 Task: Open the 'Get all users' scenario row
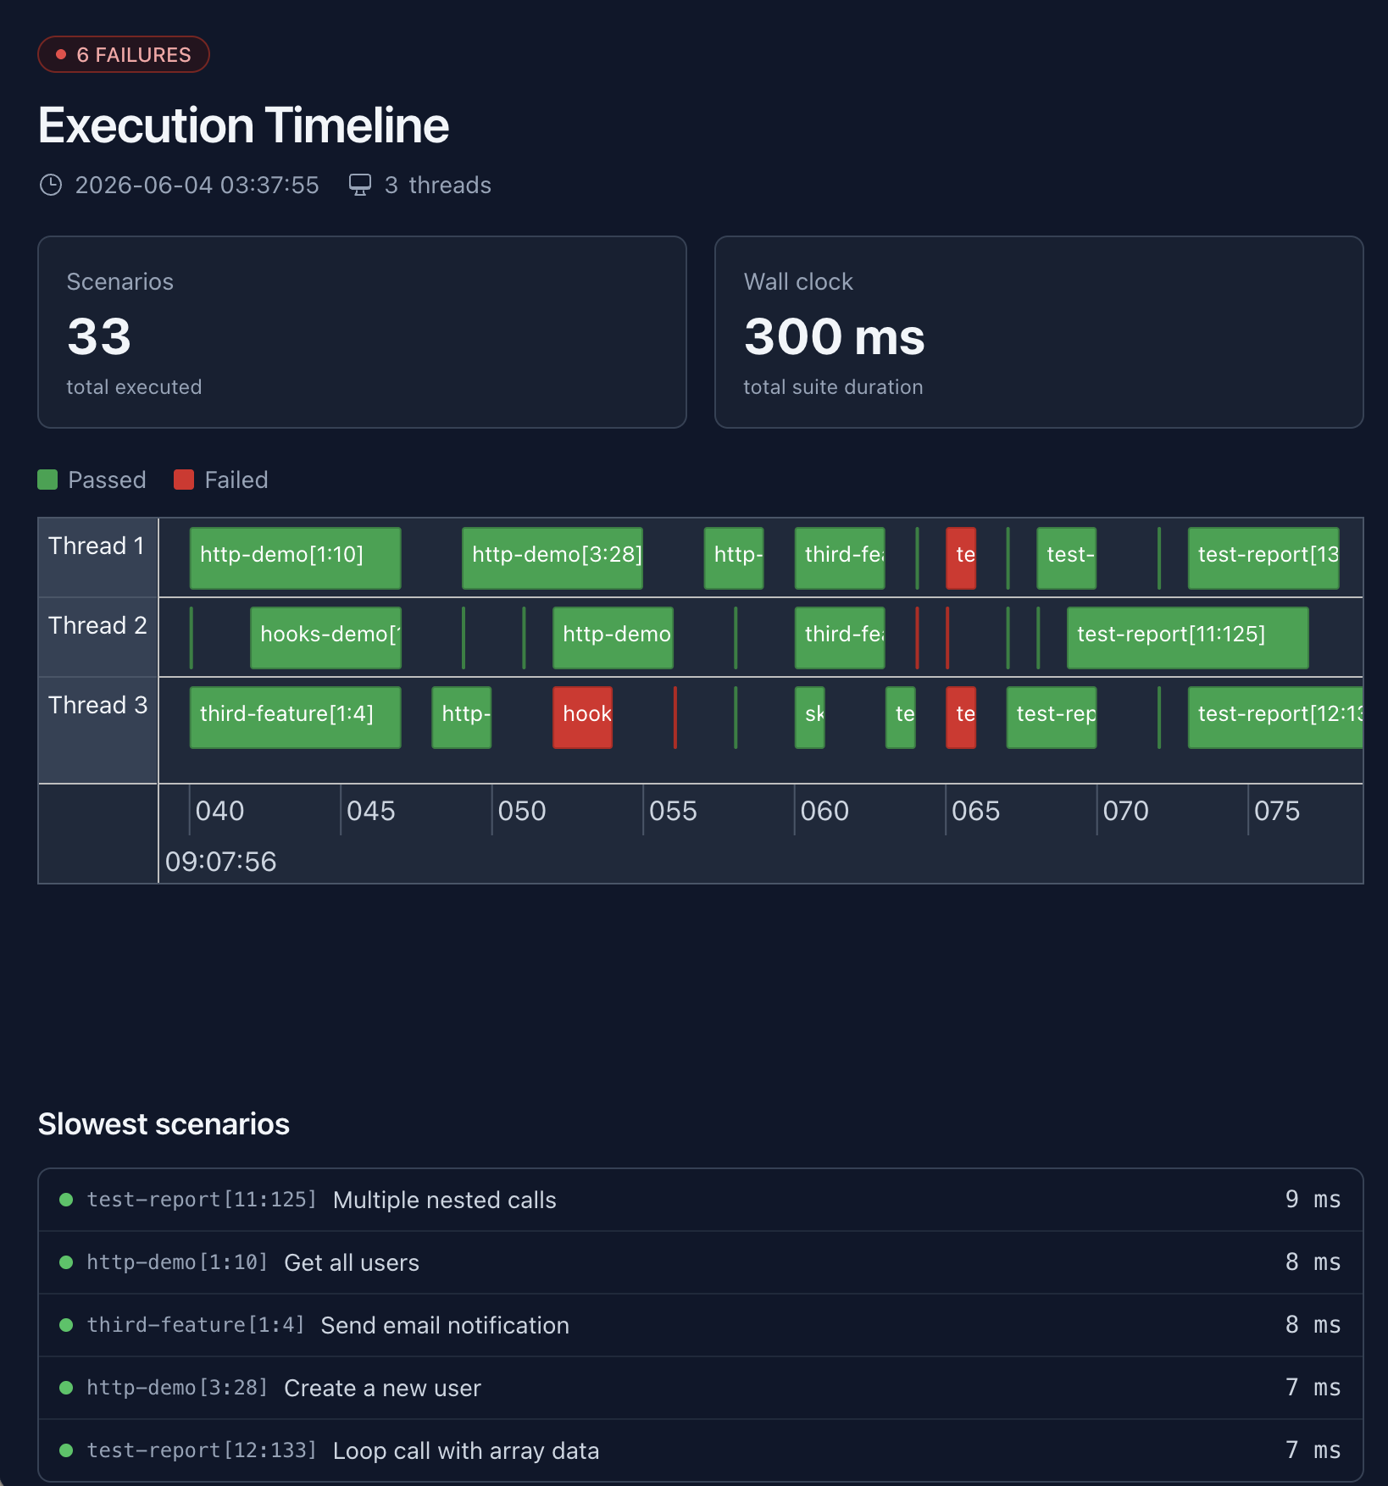tap(701, 1262)
